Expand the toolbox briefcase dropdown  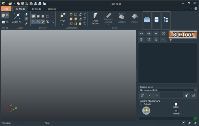point(147,20)
